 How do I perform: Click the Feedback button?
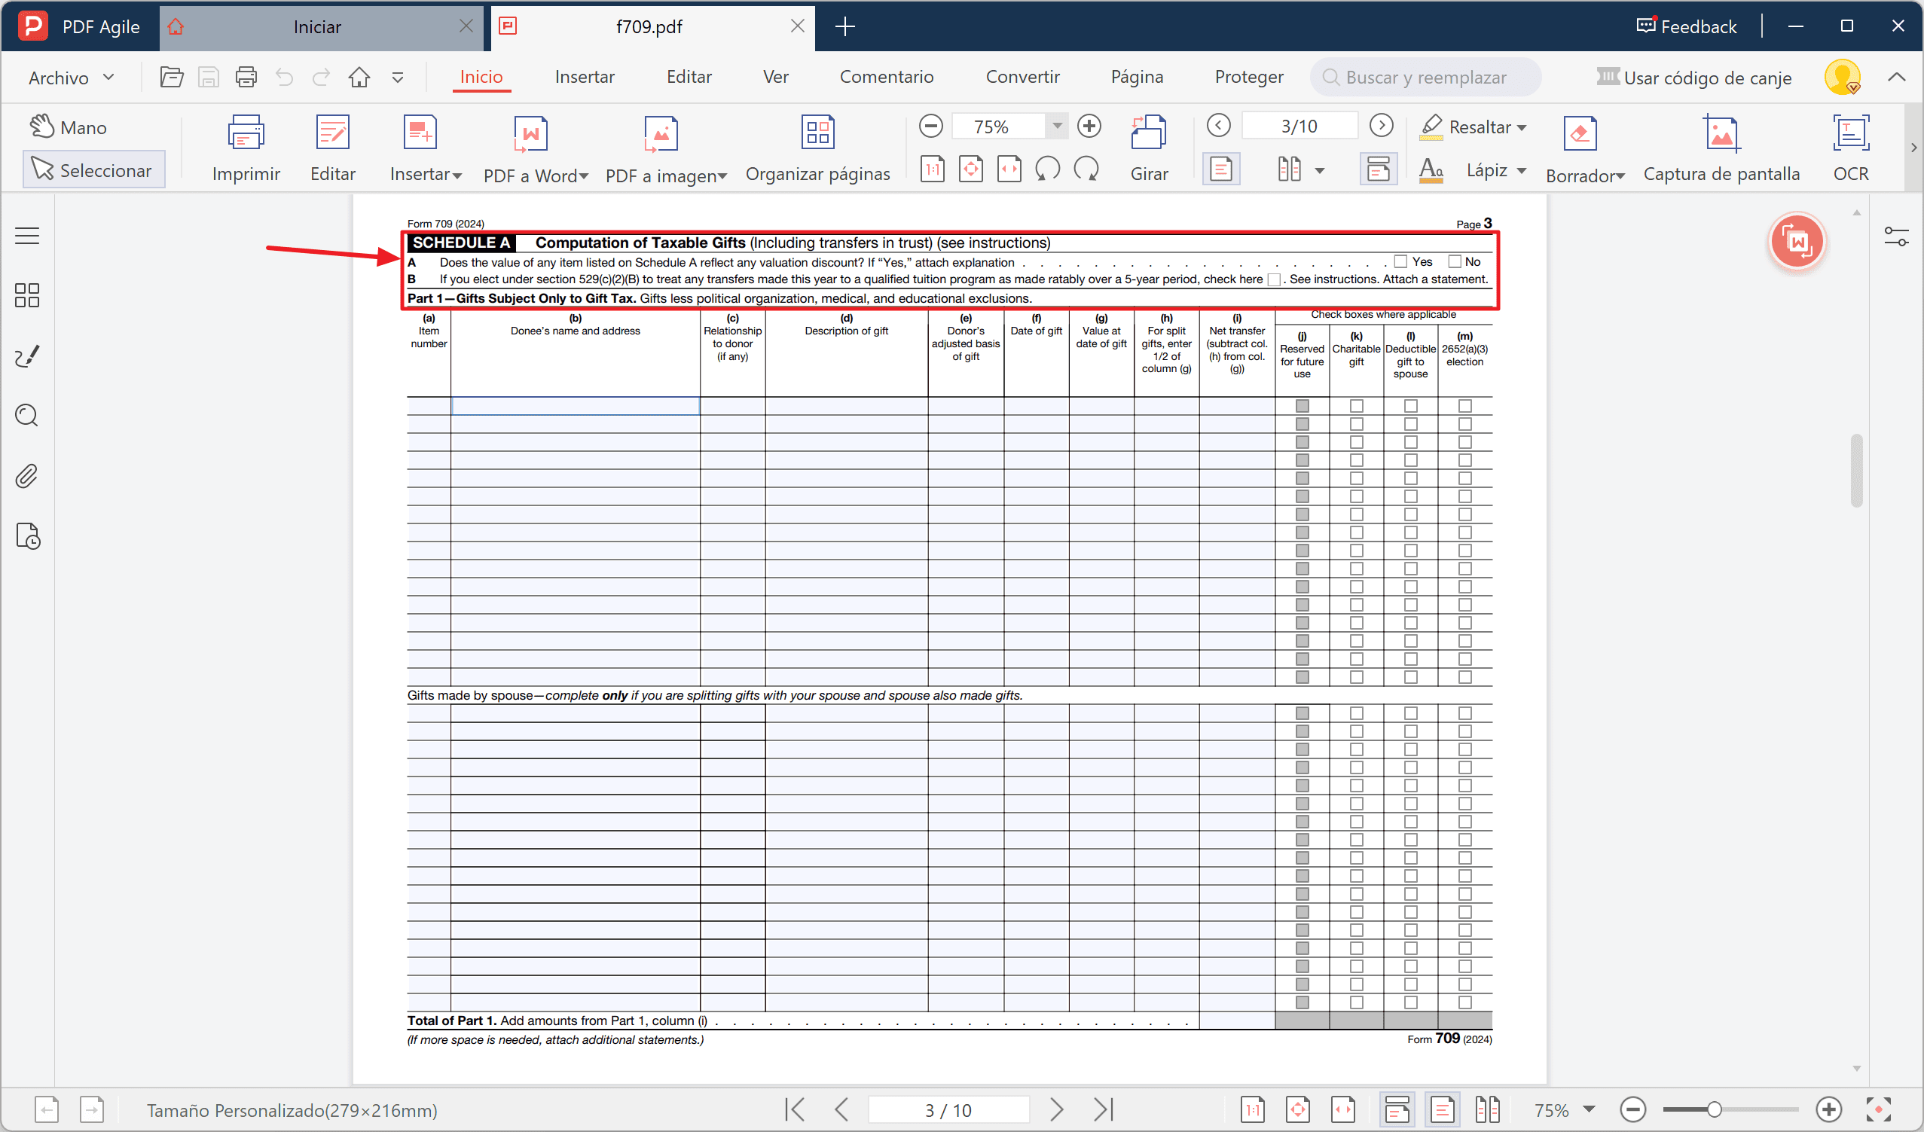tap(1687, 25)
